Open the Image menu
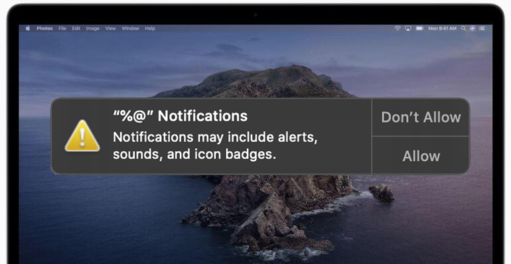The width and height of the screenshot is (511, 264). click(92, 29)
